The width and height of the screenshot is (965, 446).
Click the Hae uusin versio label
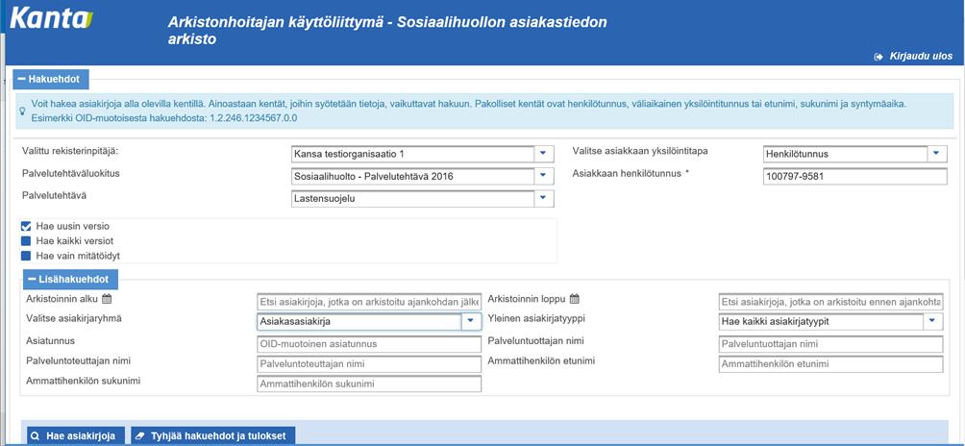(73, 227)
